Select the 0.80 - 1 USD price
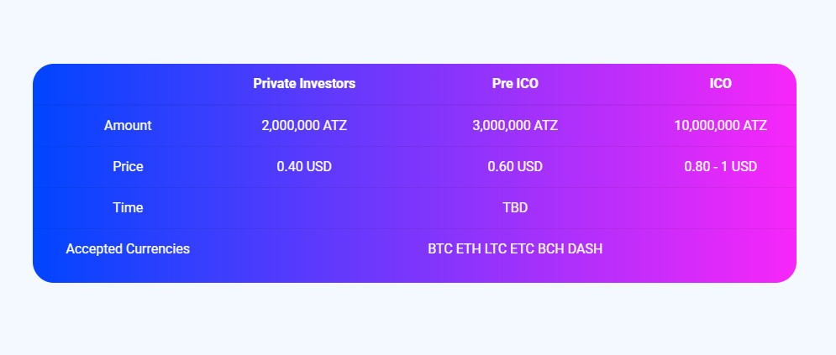 pyautogui.click(x=720, y=166)
